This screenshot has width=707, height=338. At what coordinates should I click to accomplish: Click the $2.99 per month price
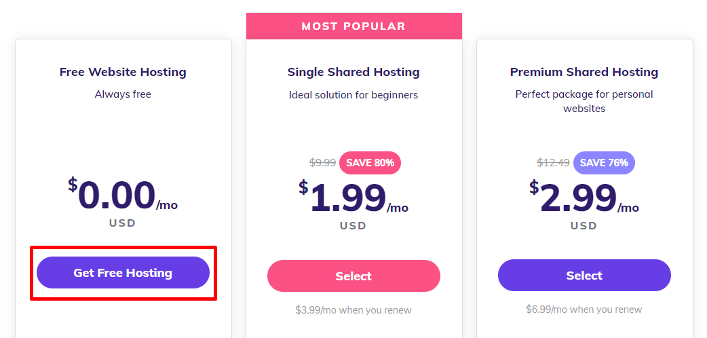coord(584,198)
